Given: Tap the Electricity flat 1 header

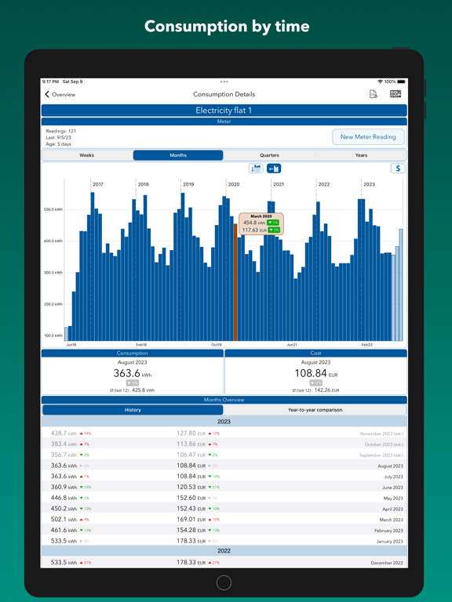Looking at the screenshot, I should pos(224,111).
